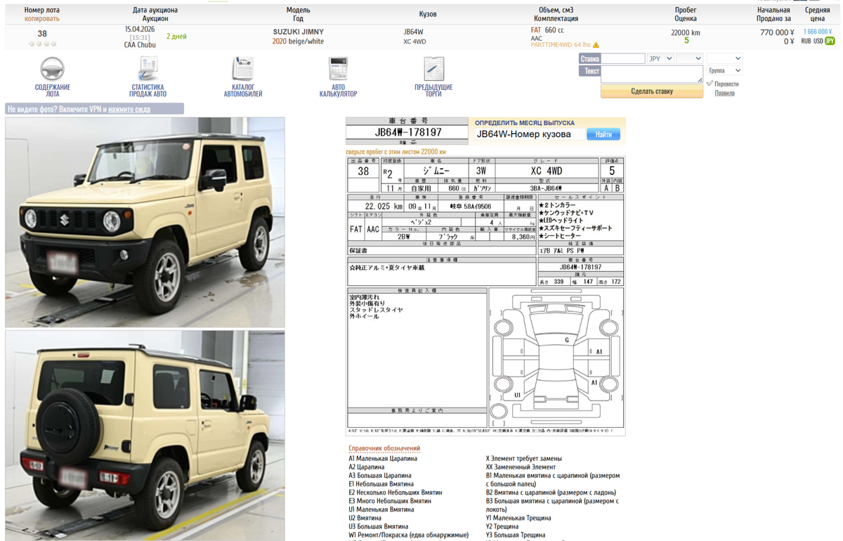Click the chassis number JB64W-178197 heading
Screen dimensions: 843x541
408,132
